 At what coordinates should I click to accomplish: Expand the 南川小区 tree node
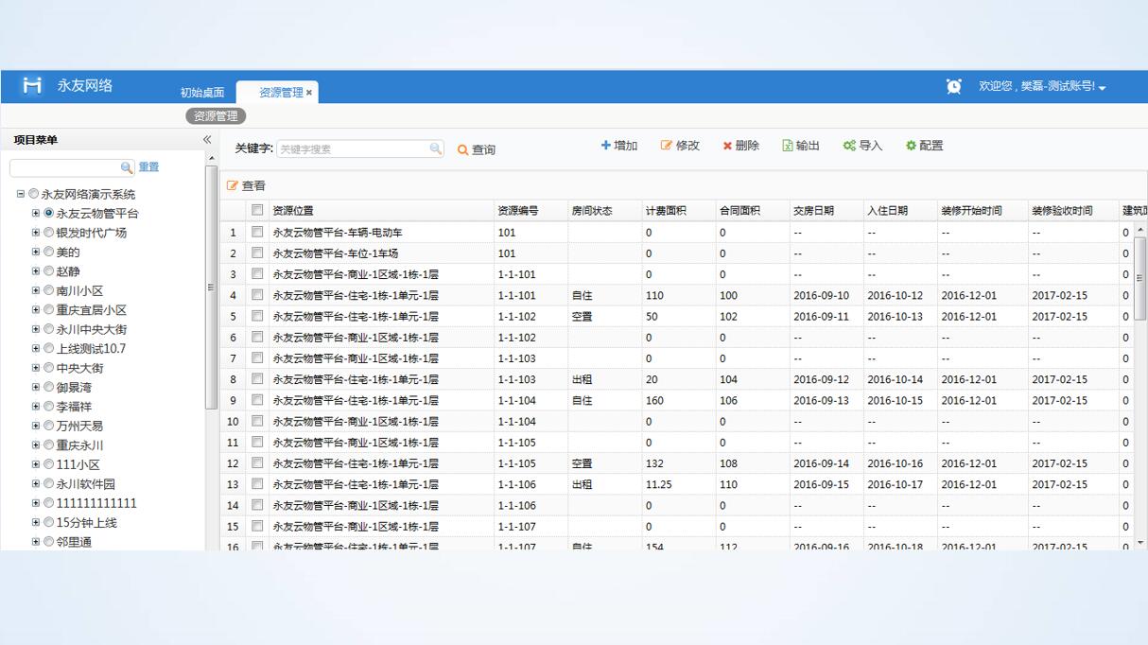click(36, 291)
